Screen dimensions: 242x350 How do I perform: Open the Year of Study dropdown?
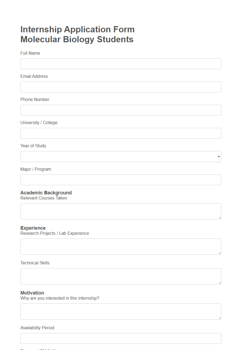(x=121, y=156)
